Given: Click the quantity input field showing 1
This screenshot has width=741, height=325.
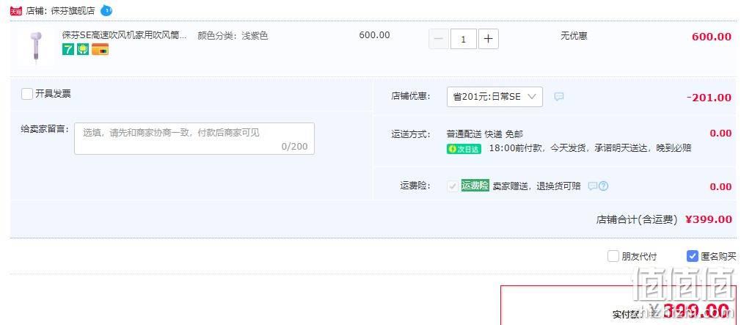Looking at the screenshot, I should 464,39.
